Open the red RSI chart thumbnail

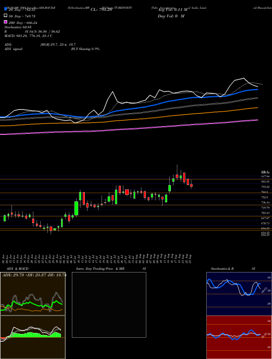[x=239, y=337]
